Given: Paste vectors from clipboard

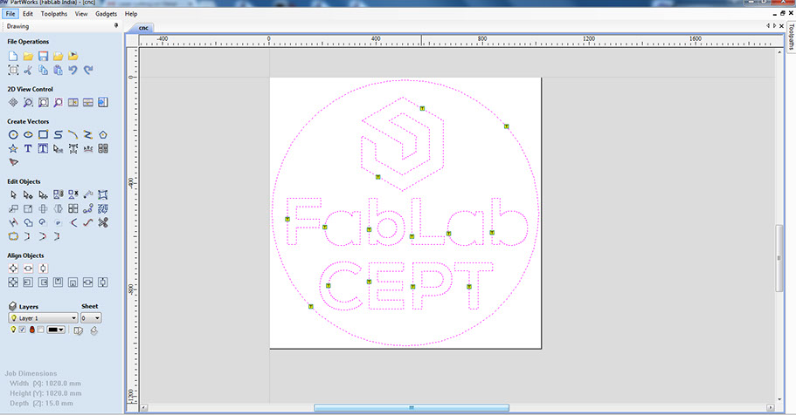Looking at the screenshot, I should [x=58, y=70].
